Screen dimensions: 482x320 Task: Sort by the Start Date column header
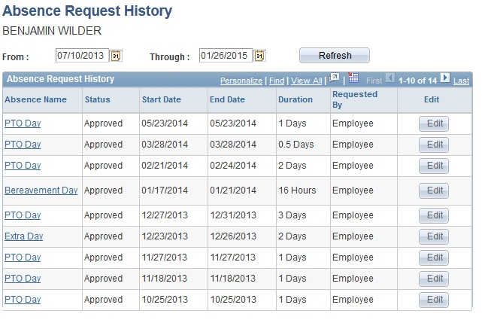[x=161, y=99]
